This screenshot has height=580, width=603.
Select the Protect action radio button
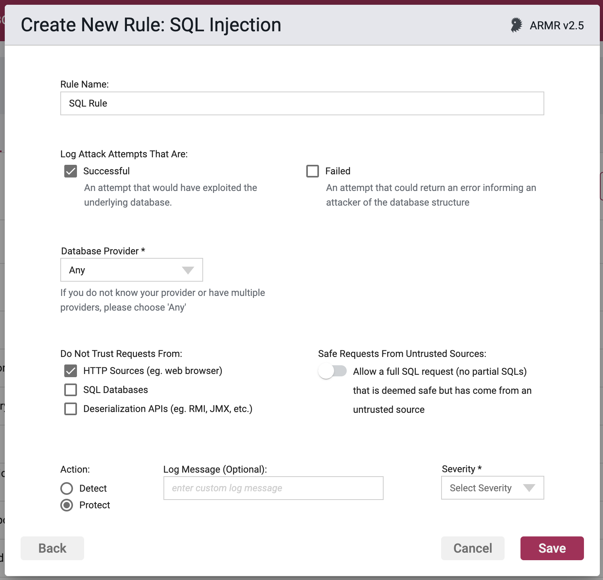point(67,505)
